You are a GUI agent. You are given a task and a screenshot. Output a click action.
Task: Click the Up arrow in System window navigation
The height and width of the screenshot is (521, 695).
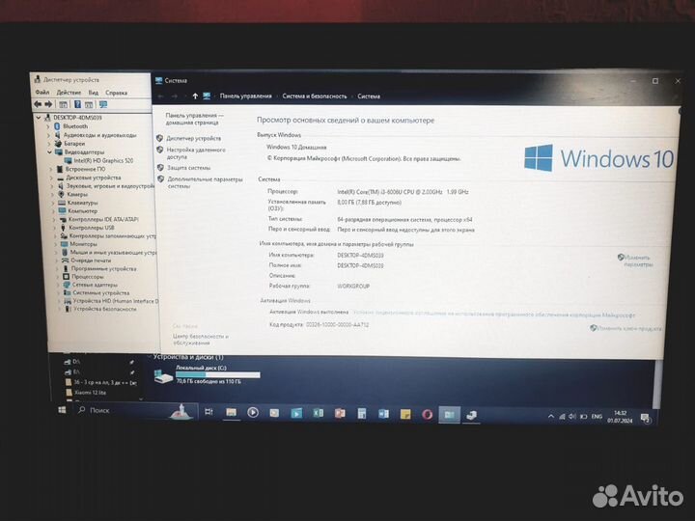195,96
